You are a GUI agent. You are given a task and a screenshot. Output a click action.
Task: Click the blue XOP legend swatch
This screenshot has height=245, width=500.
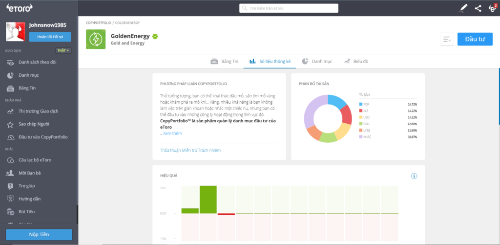[361, 104]
